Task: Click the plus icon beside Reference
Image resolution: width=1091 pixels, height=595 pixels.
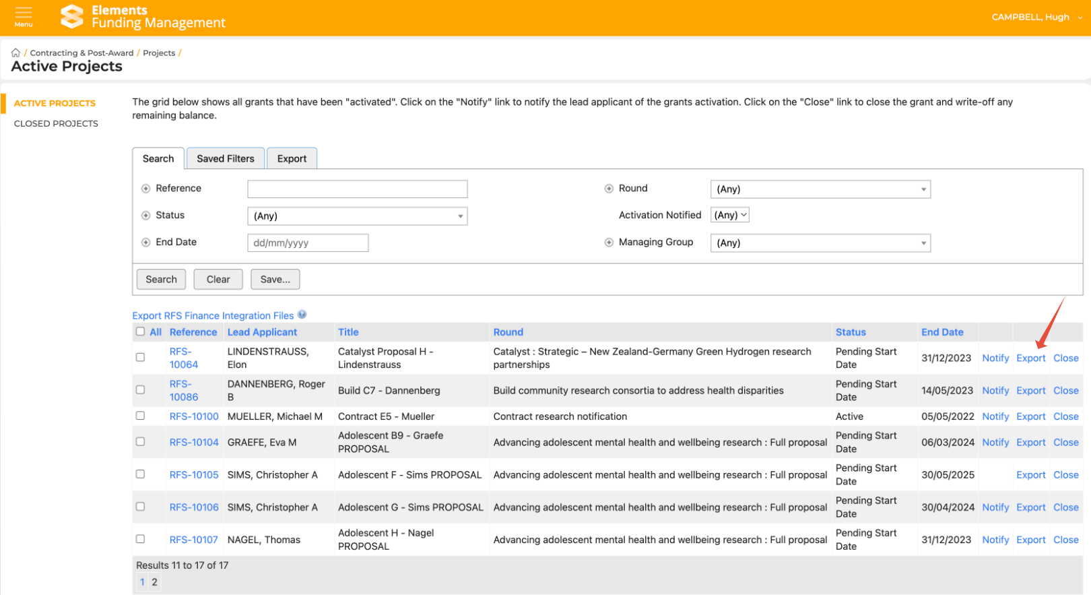Action: click(x=145, y=189)
